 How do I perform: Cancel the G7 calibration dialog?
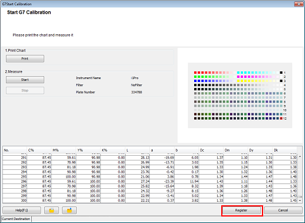click(x=283, y=210)
